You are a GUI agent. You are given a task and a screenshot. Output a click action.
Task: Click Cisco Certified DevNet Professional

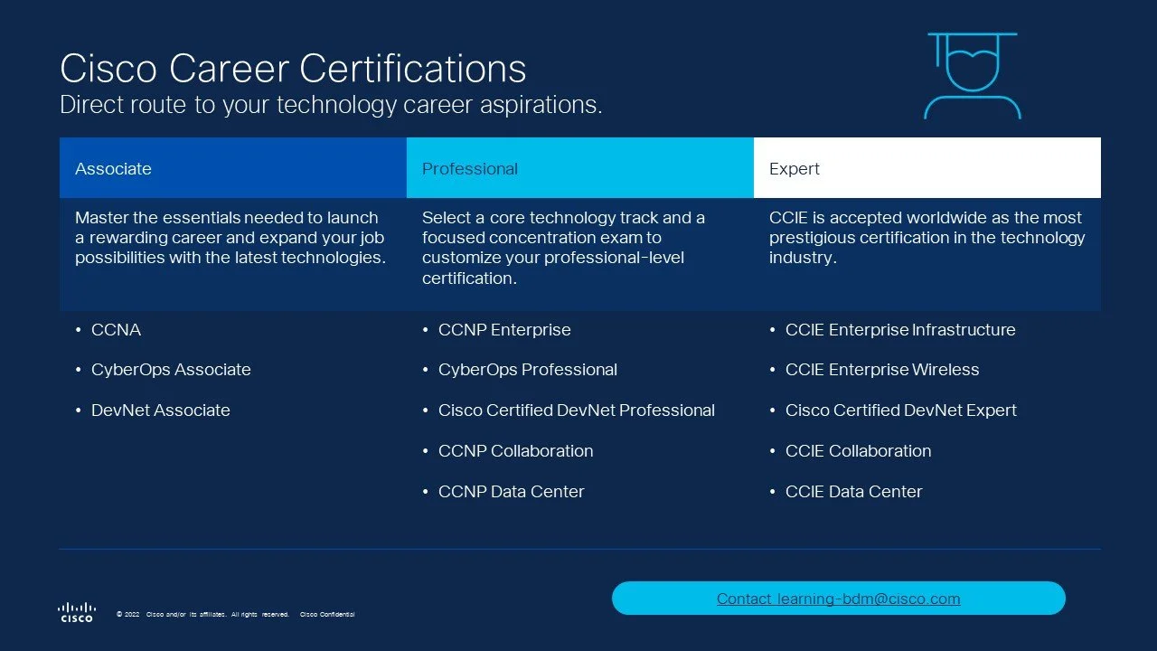pyautogui.click(x=577, y=410)
